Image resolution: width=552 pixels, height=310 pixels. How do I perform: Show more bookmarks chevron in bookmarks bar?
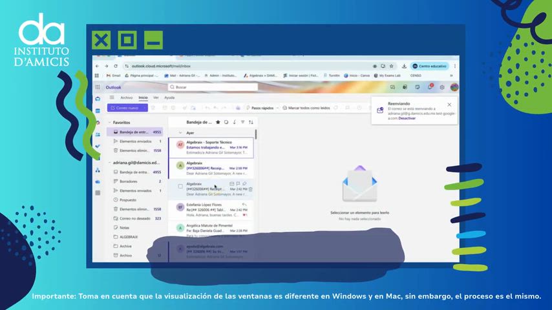[x=451, y=76]
